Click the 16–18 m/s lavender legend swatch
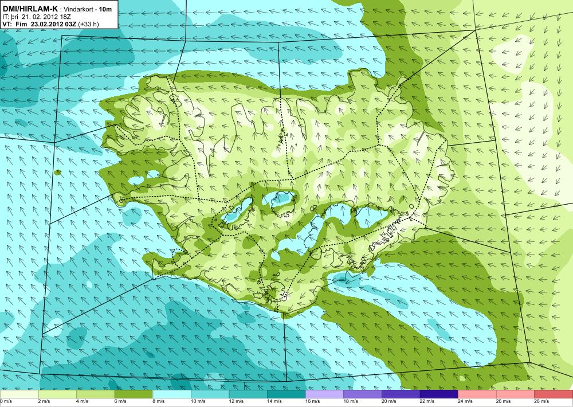This screenshot has width=573, height=407. pos(324,394)
